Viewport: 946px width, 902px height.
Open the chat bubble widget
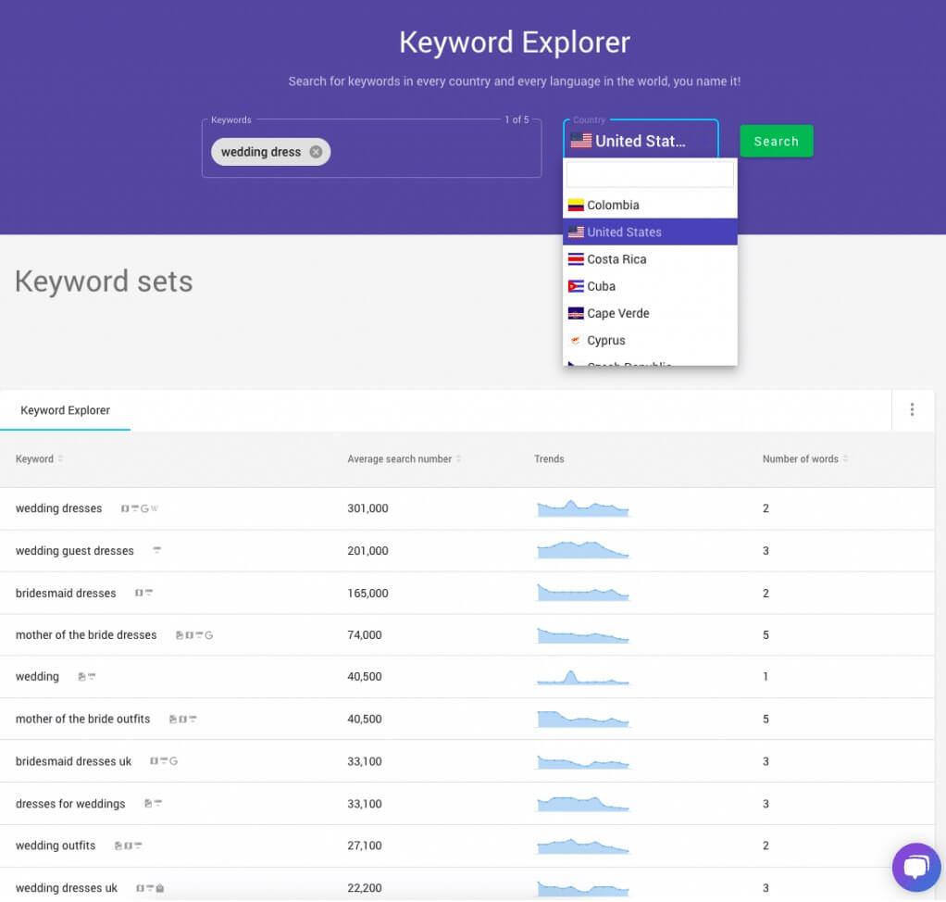(x=915, y=867)
